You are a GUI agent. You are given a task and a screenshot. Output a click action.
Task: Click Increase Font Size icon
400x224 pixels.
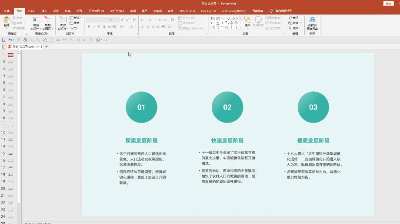[122, 19]
